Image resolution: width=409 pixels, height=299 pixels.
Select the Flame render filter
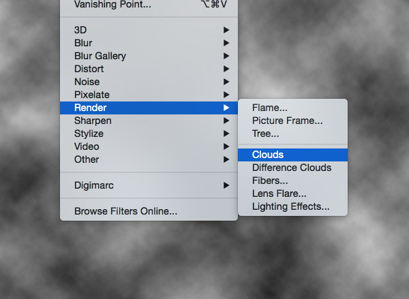pos(269,108)
